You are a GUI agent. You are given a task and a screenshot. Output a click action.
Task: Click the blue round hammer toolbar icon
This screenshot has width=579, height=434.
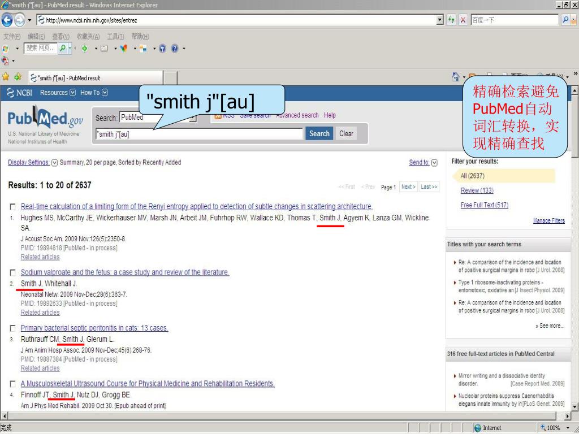(x=162, y=49)
